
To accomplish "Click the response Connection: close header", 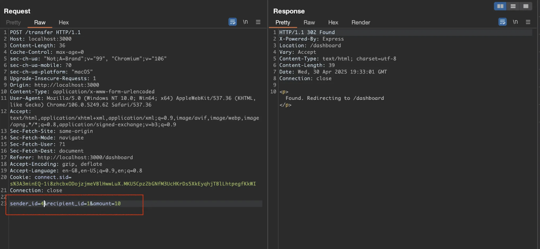I will pyautogui.click(x=305, y=78).
